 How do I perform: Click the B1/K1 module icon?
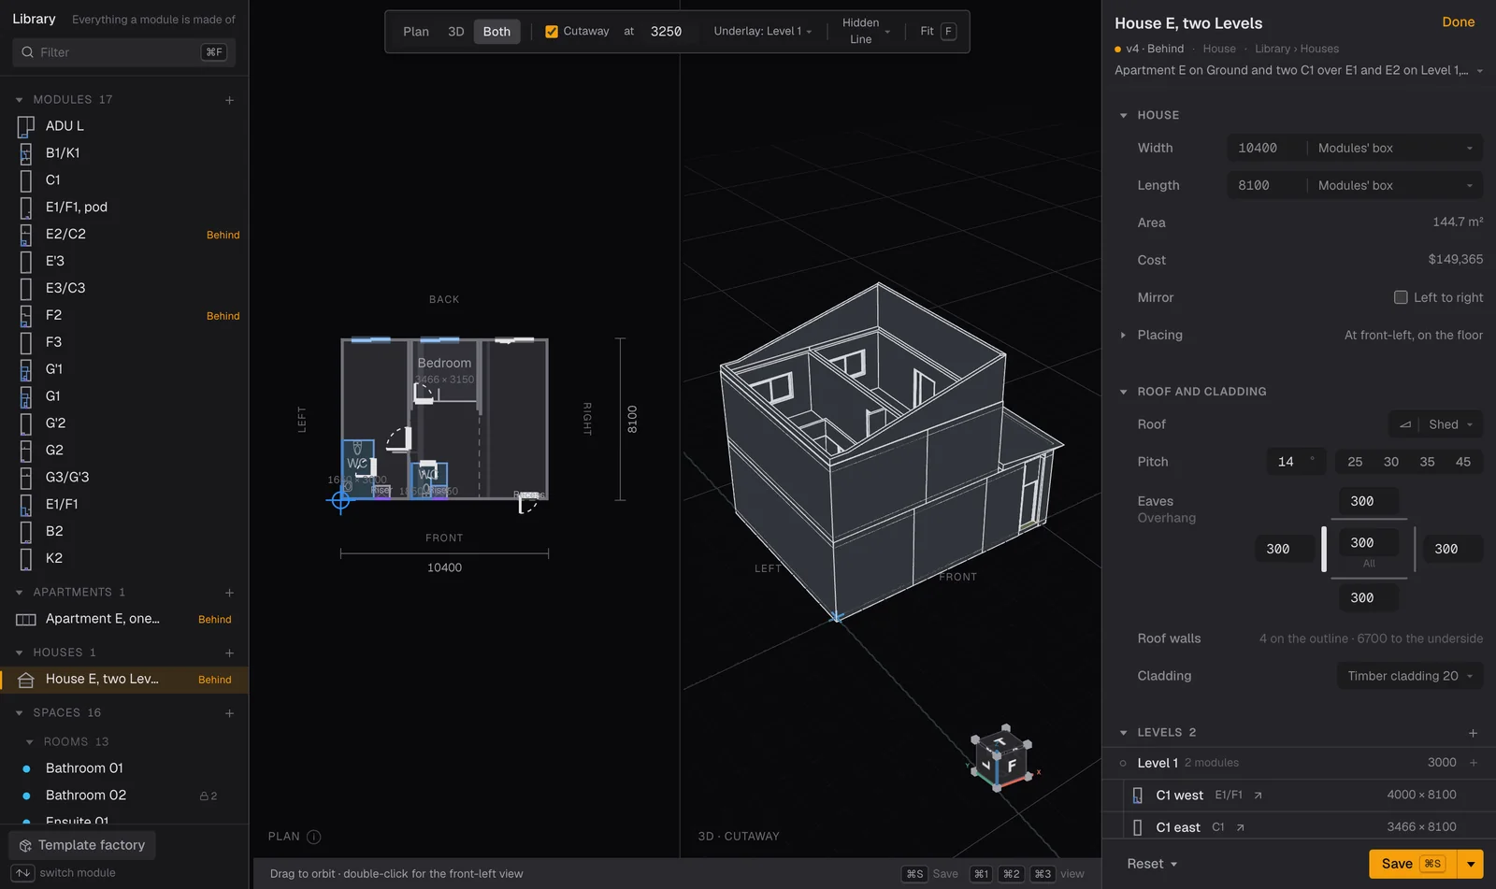[26, 153]
